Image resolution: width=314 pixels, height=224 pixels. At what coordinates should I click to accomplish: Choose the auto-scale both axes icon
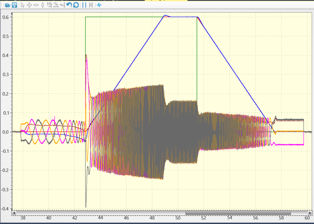pos(49,5)
